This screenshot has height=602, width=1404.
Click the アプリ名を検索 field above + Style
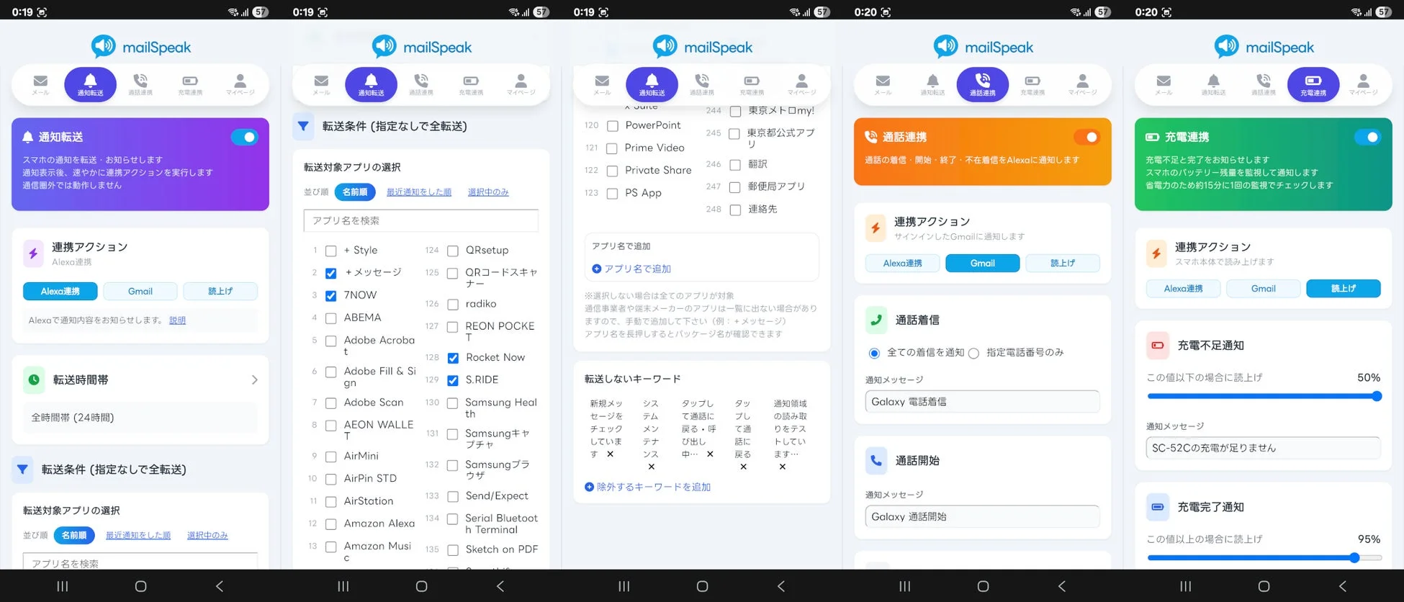click(x=421, y=220)
